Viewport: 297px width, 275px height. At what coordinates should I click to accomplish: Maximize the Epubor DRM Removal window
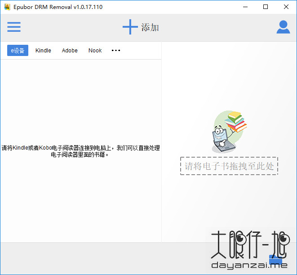tap(266, 7)
